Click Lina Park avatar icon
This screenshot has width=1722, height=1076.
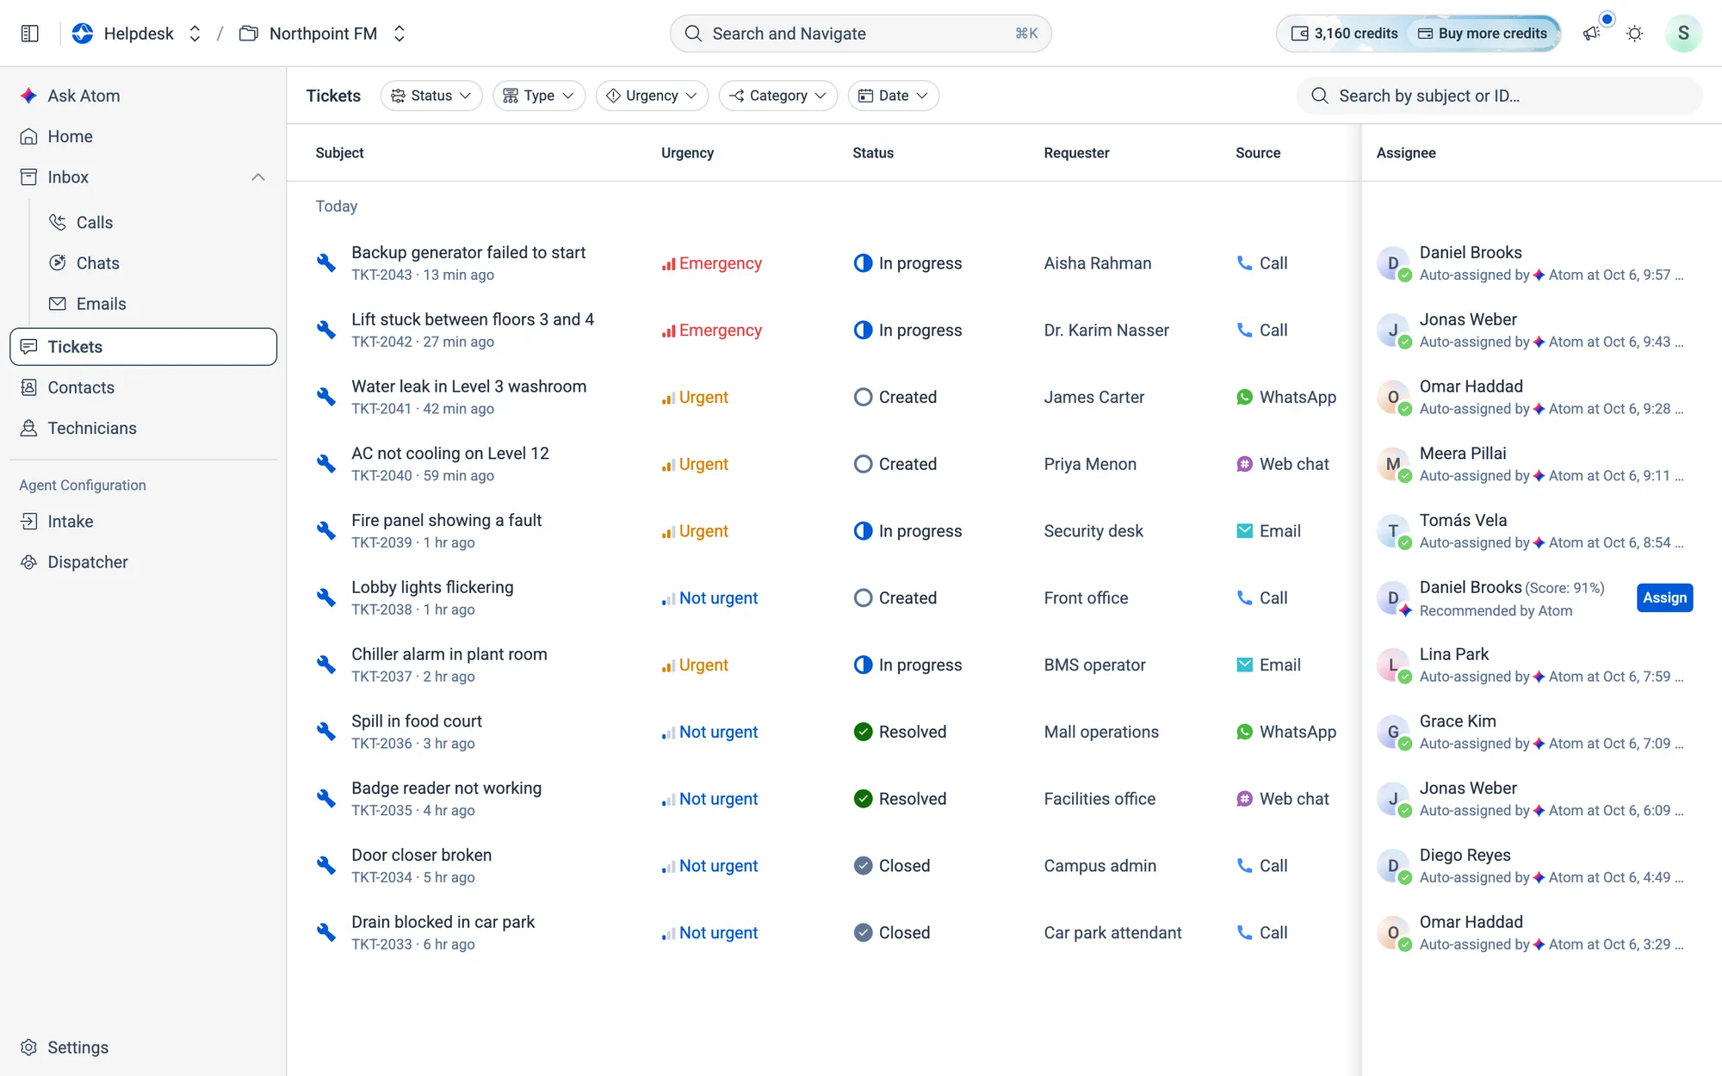pos(1393,665)
